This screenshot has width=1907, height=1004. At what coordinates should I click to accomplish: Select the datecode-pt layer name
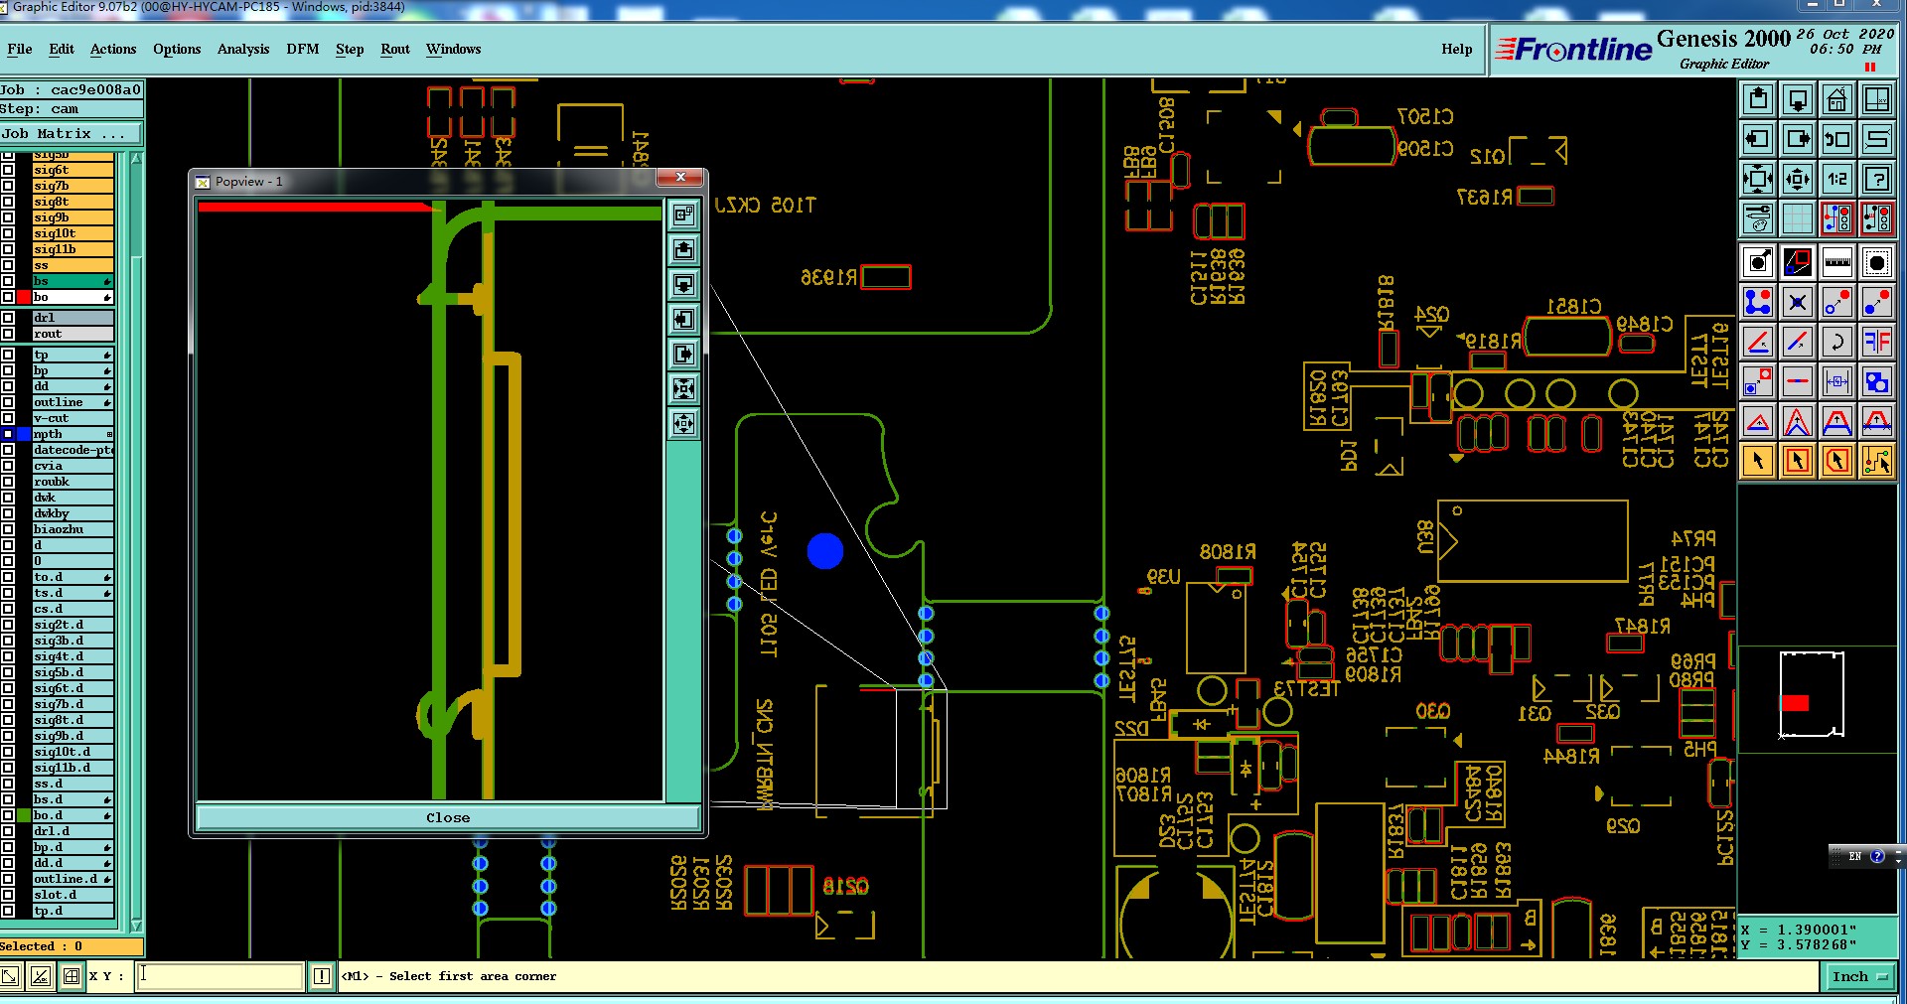73,450
